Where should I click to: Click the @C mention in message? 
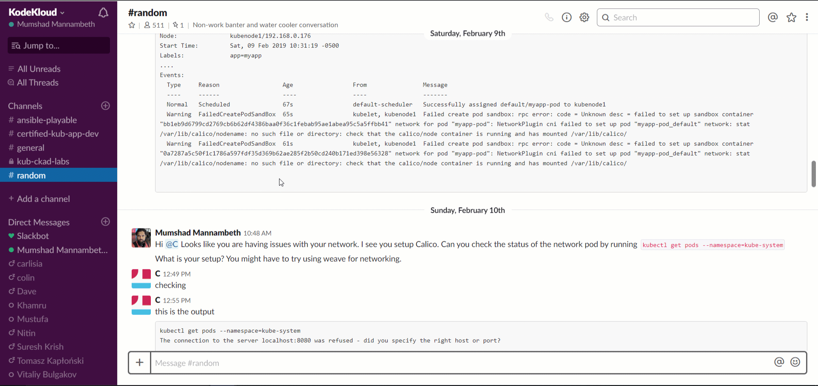pyautogui.click(x=172, y=245)
